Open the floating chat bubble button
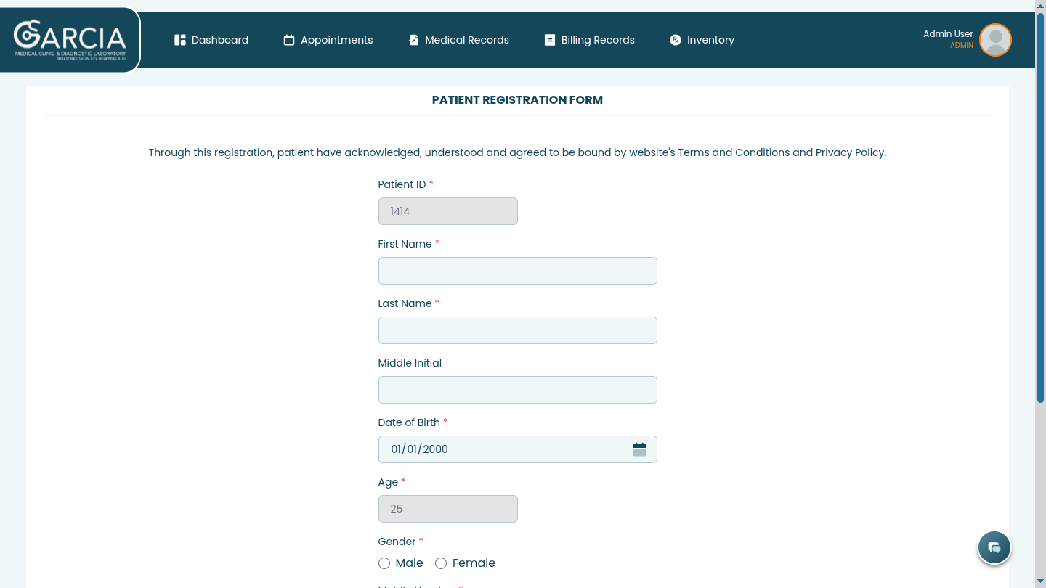 point(994,547)
